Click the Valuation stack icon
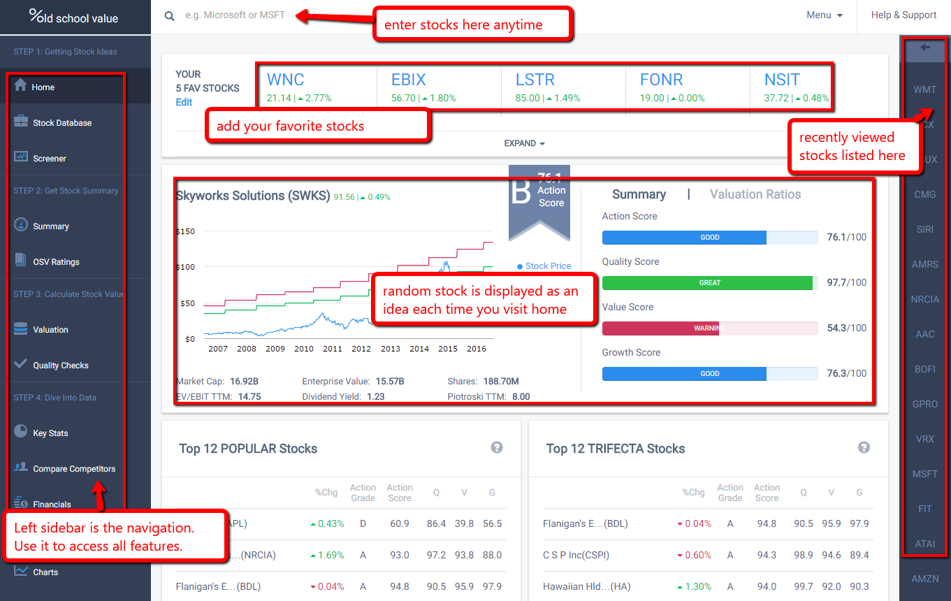The image size is (951, 601). [x=20, y=328]
